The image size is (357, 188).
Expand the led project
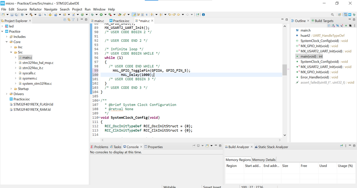pos(2,26)
